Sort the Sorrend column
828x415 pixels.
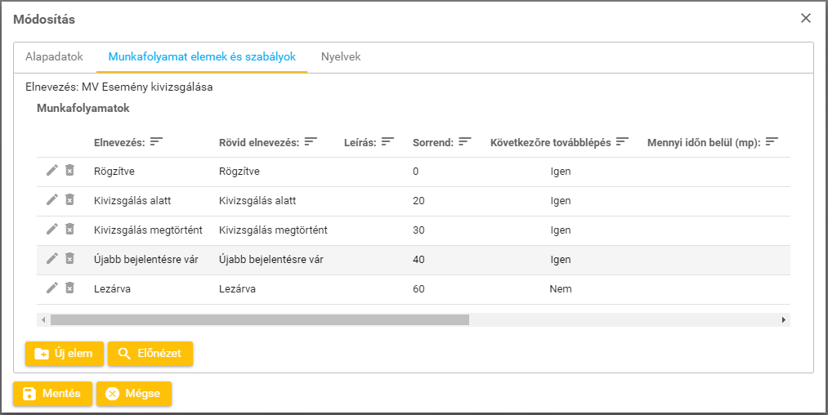tap(465, 141)
